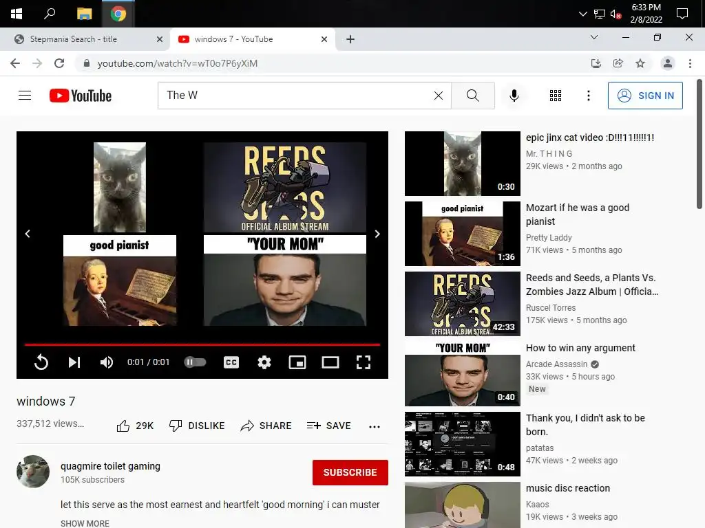Show hidden system tray icons
Viewport: 705px width, 528px height.
pos(582,14)
